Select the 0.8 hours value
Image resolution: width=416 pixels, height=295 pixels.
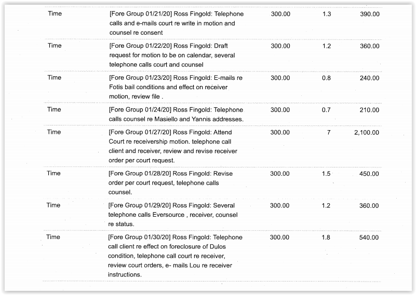point(326,78)
